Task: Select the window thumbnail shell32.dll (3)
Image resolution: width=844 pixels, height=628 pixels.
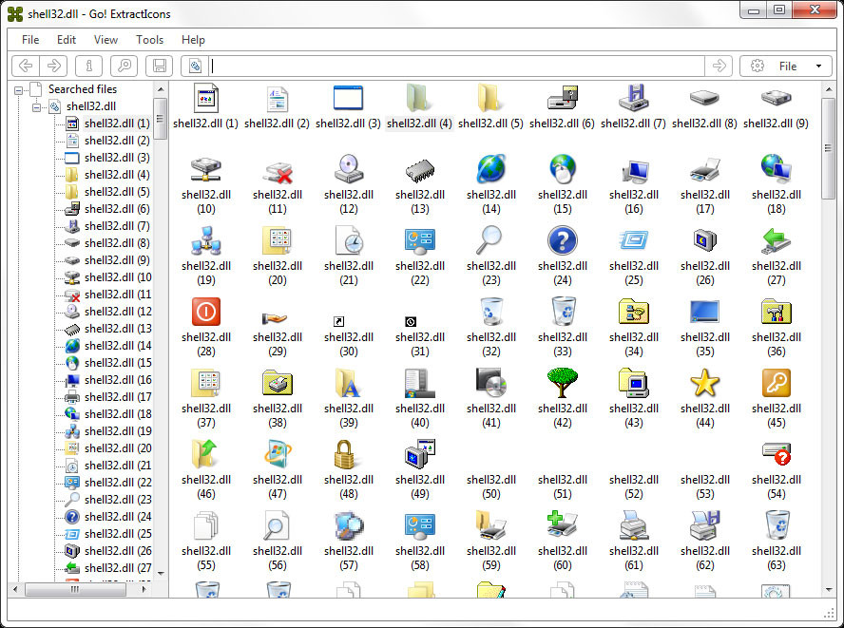Action: [349, 98]
